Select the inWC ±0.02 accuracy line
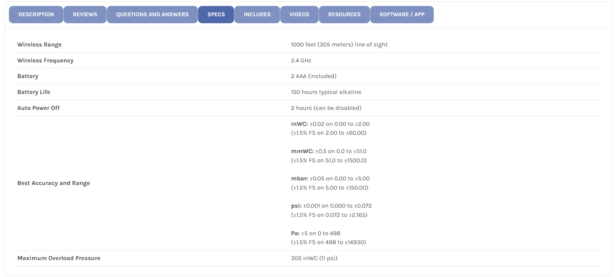 coord(330,124)
